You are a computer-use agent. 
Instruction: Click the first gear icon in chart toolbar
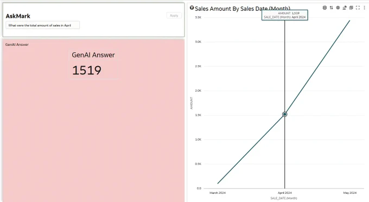[x=325, y=8]
